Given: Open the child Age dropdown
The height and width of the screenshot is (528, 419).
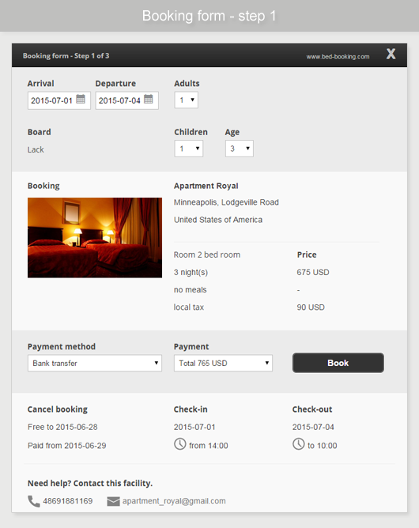Looking at the screenshot, I should click(240, 149).
